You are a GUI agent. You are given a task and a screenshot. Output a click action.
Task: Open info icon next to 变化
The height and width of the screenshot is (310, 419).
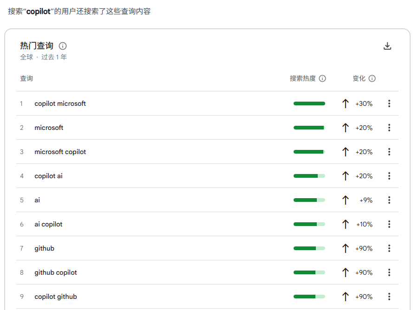point(372,78)
